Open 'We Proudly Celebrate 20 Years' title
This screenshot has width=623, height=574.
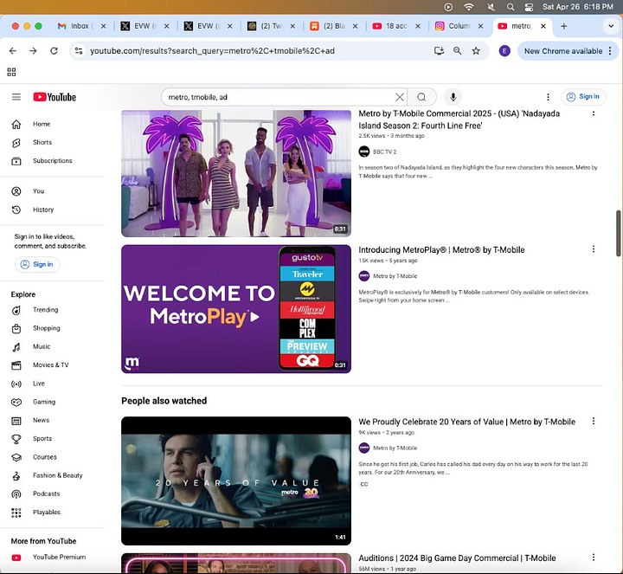467,422
